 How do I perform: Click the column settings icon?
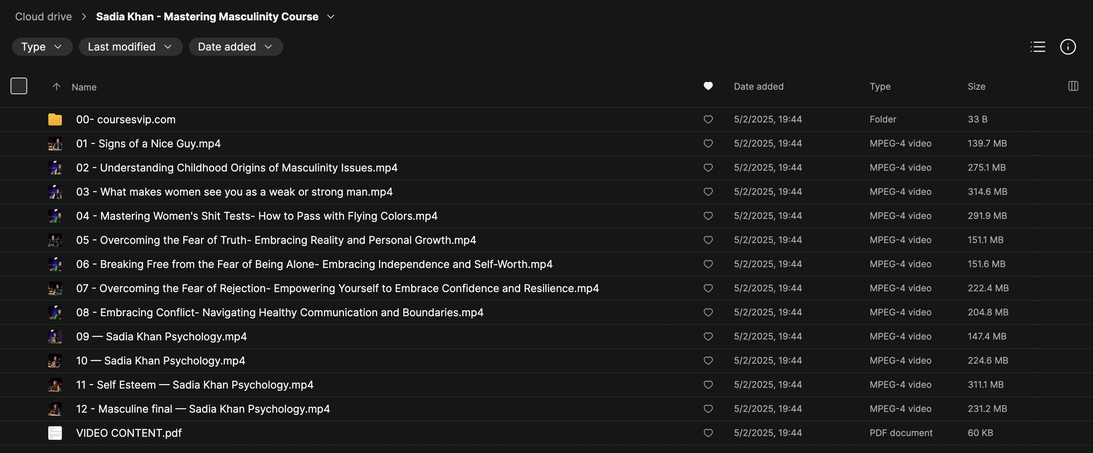(1073, 86)
